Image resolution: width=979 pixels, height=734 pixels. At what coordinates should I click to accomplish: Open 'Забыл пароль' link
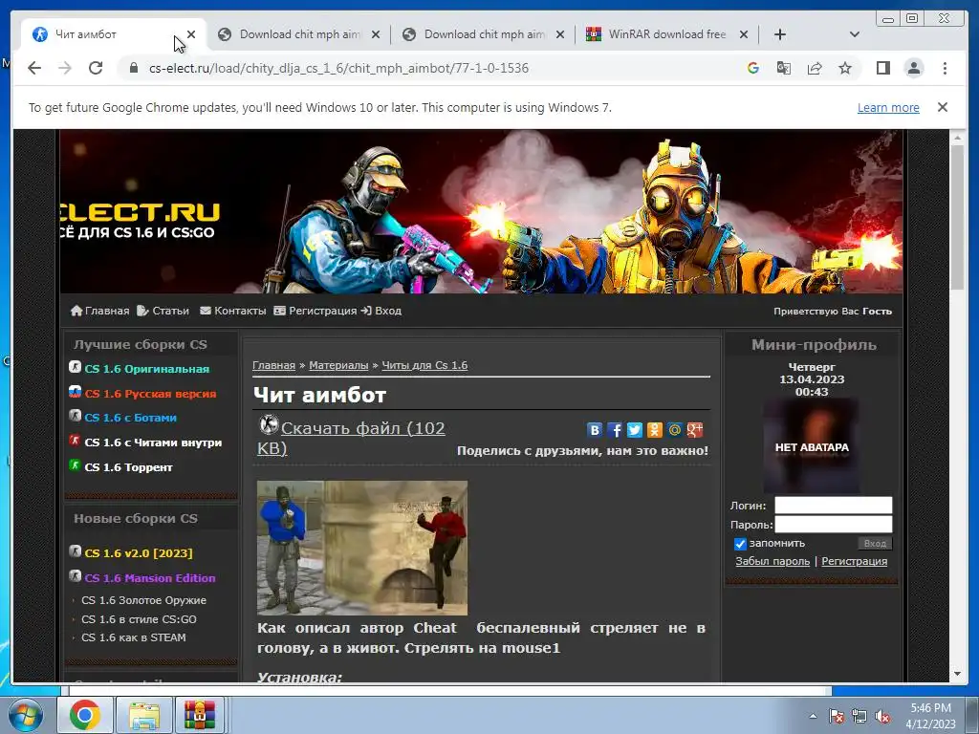point(772,561)
